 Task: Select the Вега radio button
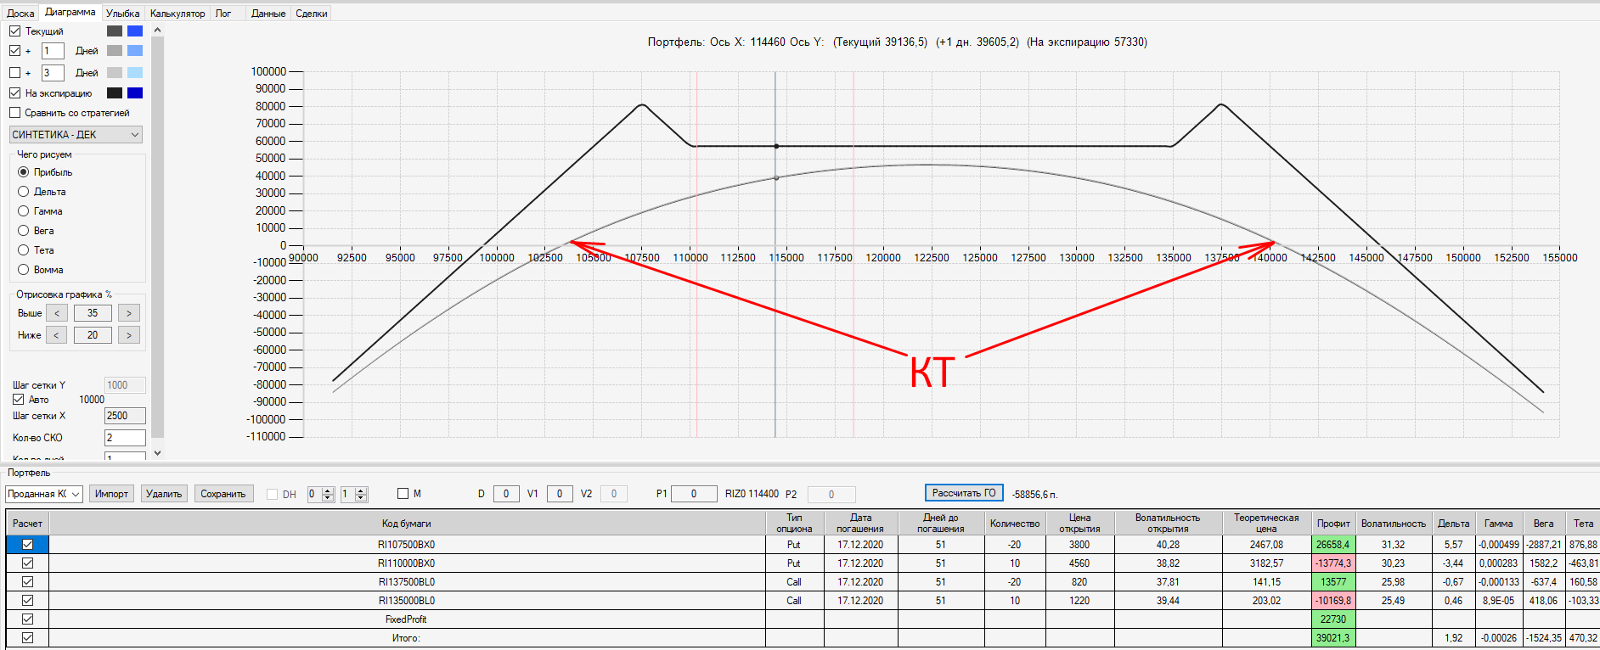[x=24, y=231]
